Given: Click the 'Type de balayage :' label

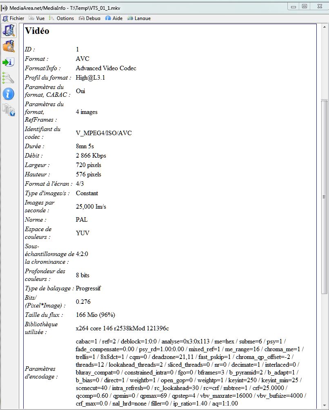Looking at the screenshot, I should pyautogui.click(x=49, y=288).
